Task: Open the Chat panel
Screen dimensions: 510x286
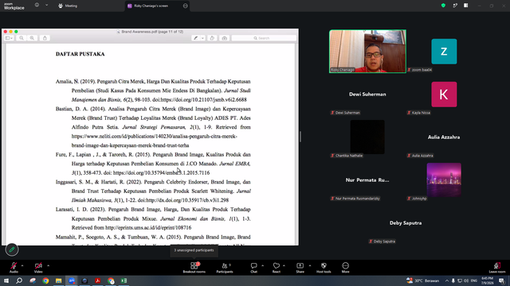Action: [x=253, y=268]
